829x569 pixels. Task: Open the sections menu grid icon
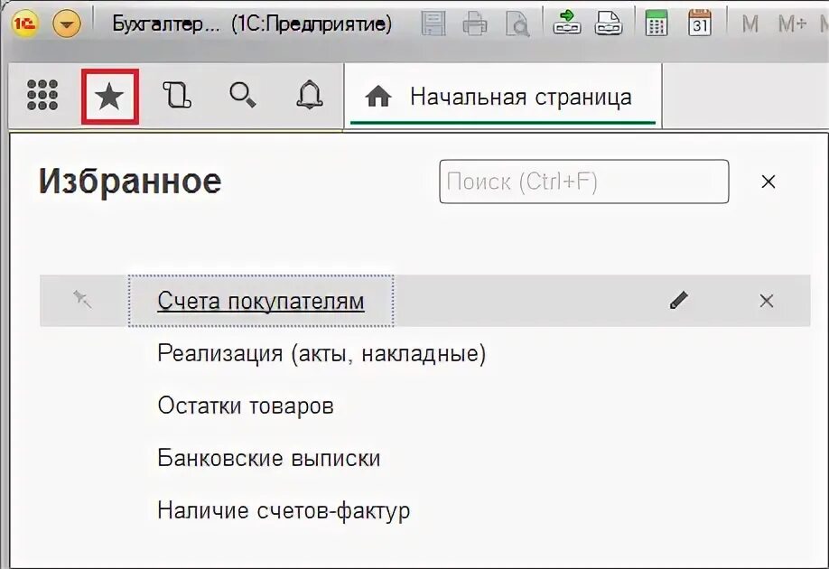pos(42,95)
